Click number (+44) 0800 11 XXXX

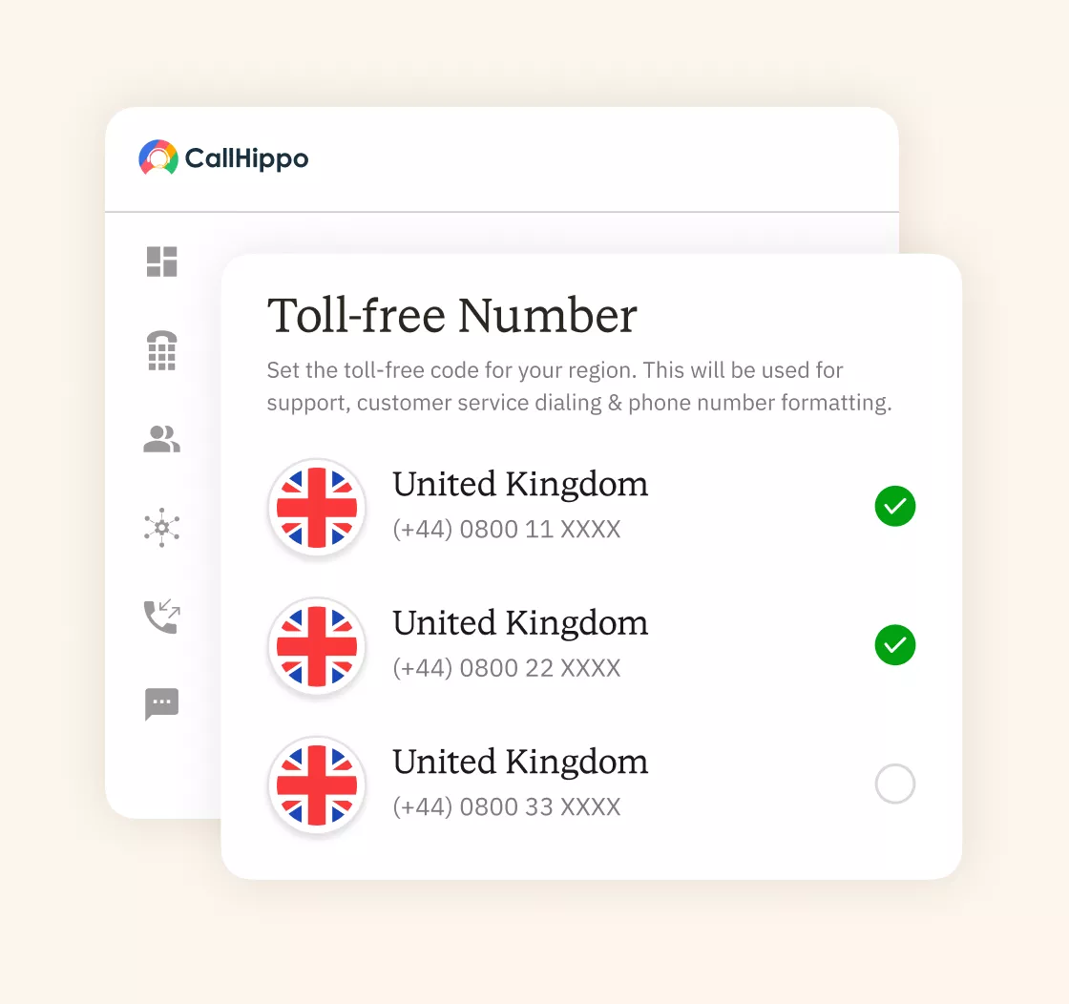click(506, 529)
